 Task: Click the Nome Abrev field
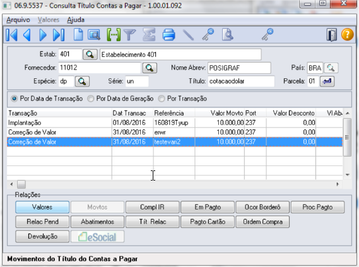239,68
